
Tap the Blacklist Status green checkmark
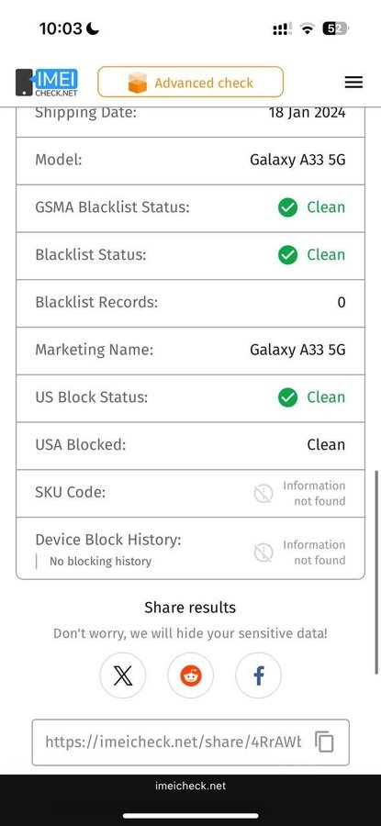point(287,255)
